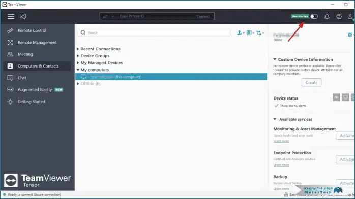Click the Remote Control sidebar icon
Image resolution: width=355 pixels, height=199 pixels.
pyautogui.click(x=10, y=30)
